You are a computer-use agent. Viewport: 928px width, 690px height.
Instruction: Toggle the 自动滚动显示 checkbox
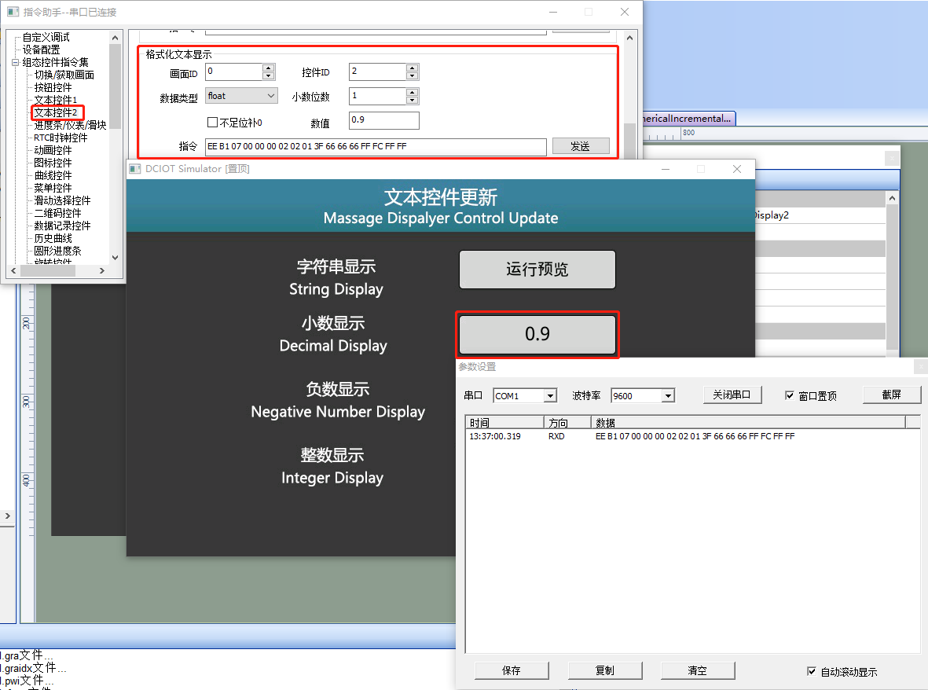pyautogui.click(x=812, y=671)
